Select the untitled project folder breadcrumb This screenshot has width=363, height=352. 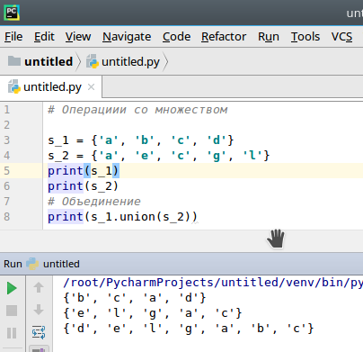click(40, 61)
